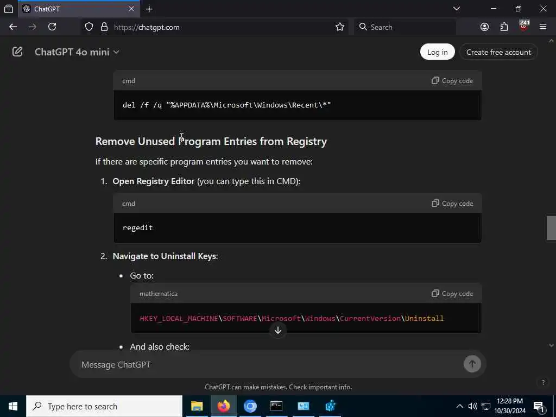Image resolution: width=556 pixels, height=417 pixels.
Task: Click the Log in button
Action: pos(437,52)
